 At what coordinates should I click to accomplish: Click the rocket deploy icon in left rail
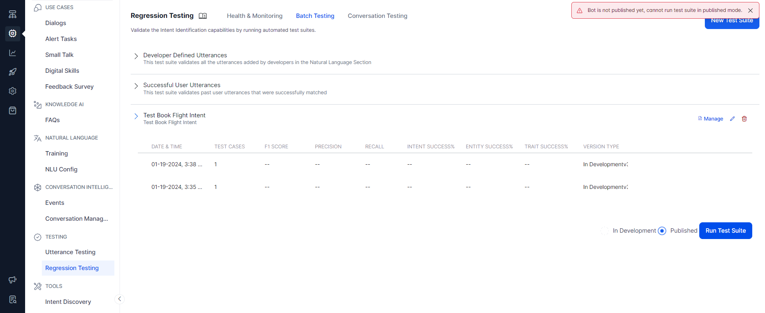[x=13, y=72]
